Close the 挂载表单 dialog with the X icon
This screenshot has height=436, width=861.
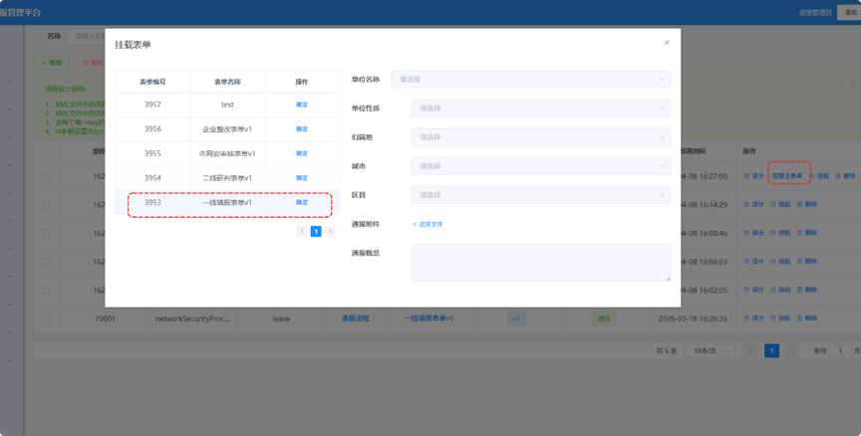pyautogui.click(x=667, y=42)
